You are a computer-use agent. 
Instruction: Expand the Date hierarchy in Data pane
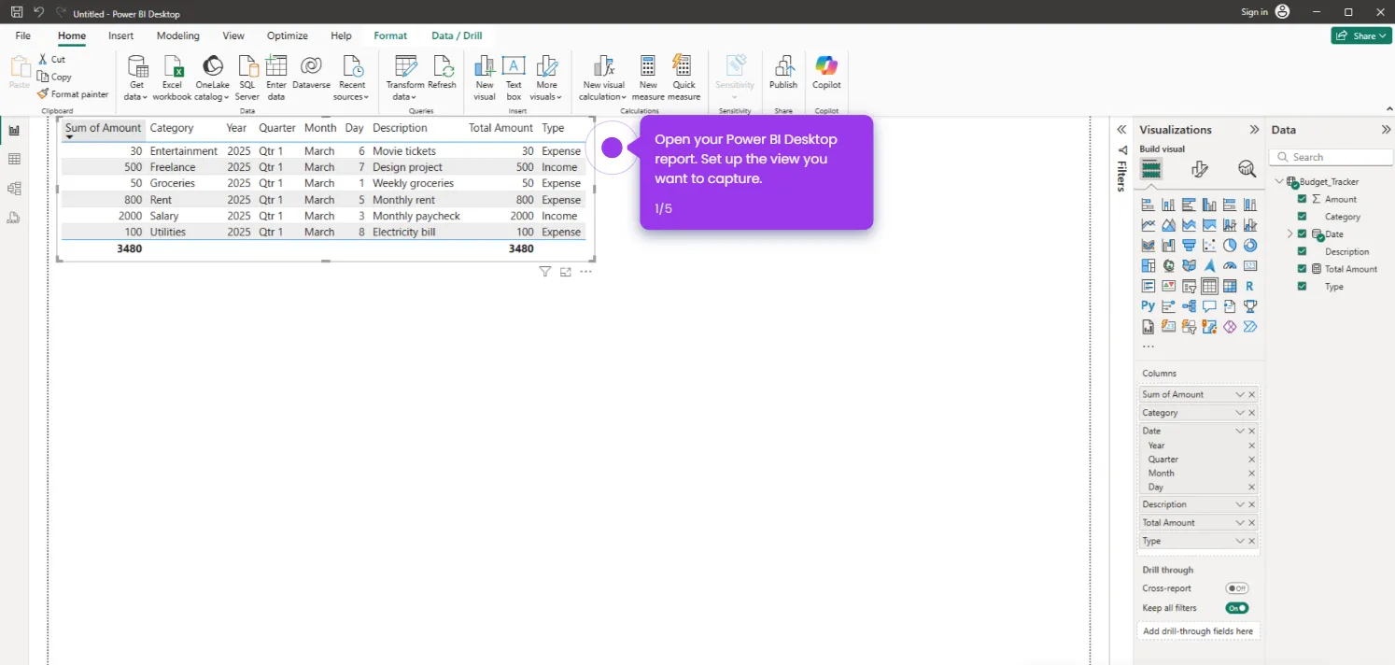point(1290,233)
